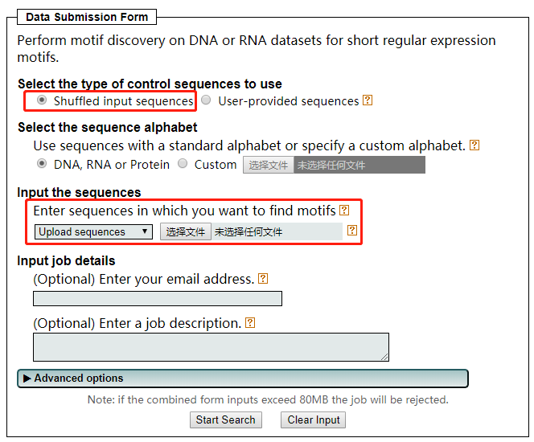This screenshot has height=442, width=534.
Task: Click the Advanced options disclosure triangle
Action: [x=27, y=379]
